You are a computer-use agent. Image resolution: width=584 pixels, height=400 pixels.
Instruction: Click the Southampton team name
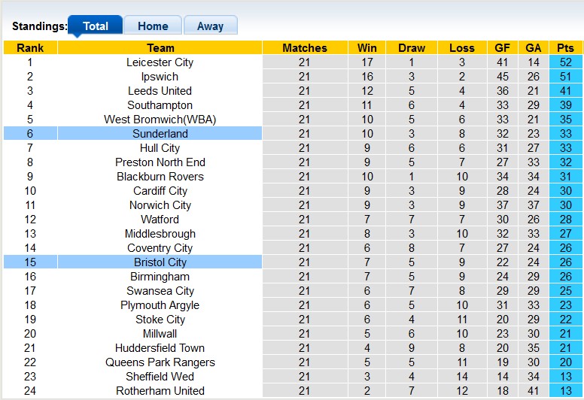pos(160,105)
